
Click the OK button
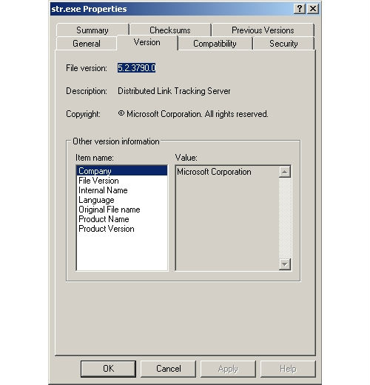click(x=108, y=369)
